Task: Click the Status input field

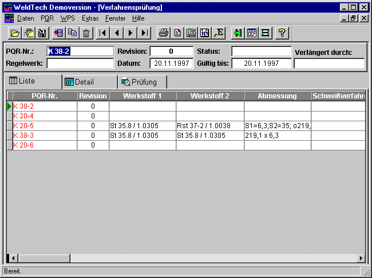Action: pyautogui.click(x=261, y=51)
